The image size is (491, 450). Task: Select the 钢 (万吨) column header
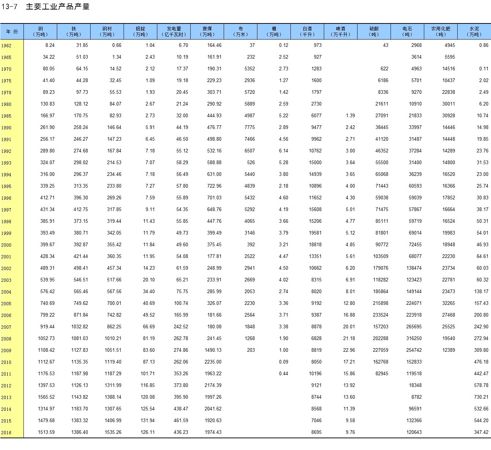tap(40, 32)
